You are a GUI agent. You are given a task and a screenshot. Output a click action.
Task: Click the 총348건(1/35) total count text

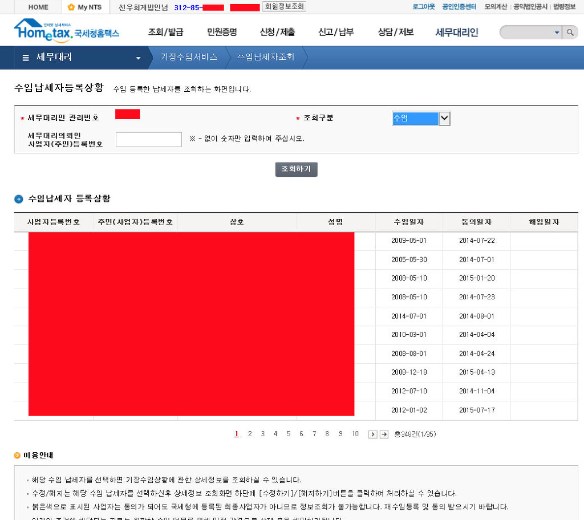[x=415, y=434]
